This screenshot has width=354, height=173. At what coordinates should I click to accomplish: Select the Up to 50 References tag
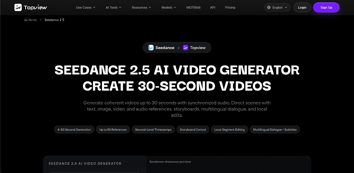coord(113,129)
